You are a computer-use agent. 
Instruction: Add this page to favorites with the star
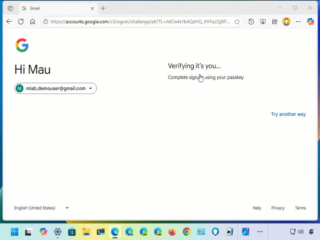237,22
